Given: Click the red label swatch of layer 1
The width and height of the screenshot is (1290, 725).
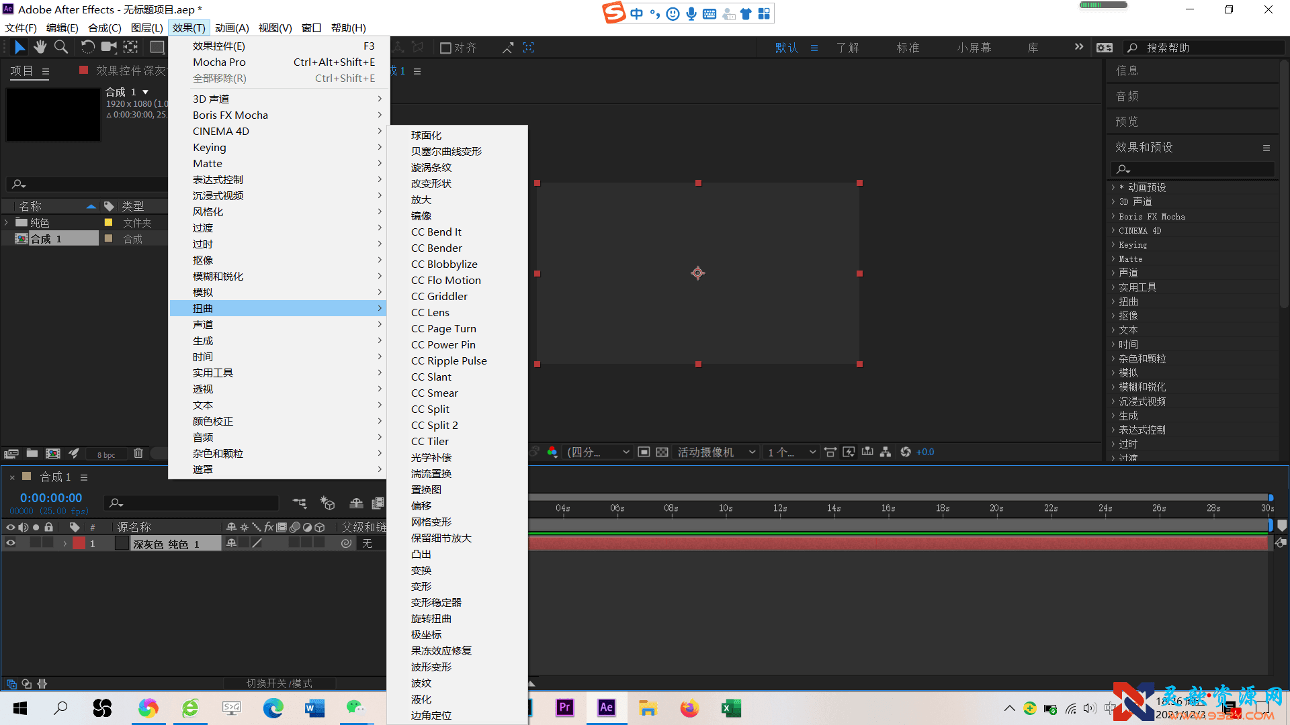Looking at the screenshot, I should coord(79,543).
